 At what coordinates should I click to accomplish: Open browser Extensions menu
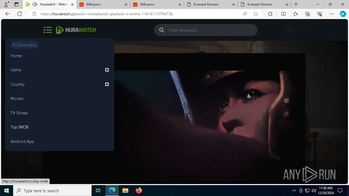coord(270,14)
